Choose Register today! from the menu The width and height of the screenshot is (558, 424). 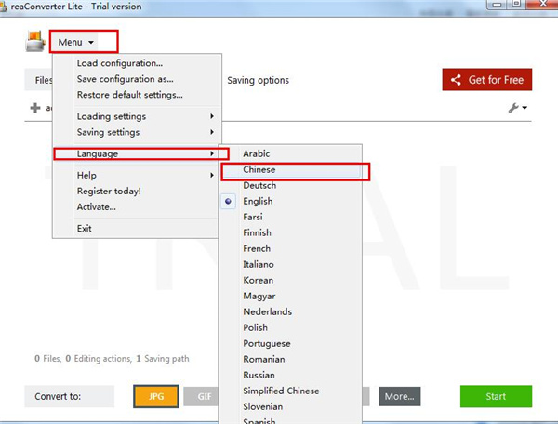click(x=109, y=191)
